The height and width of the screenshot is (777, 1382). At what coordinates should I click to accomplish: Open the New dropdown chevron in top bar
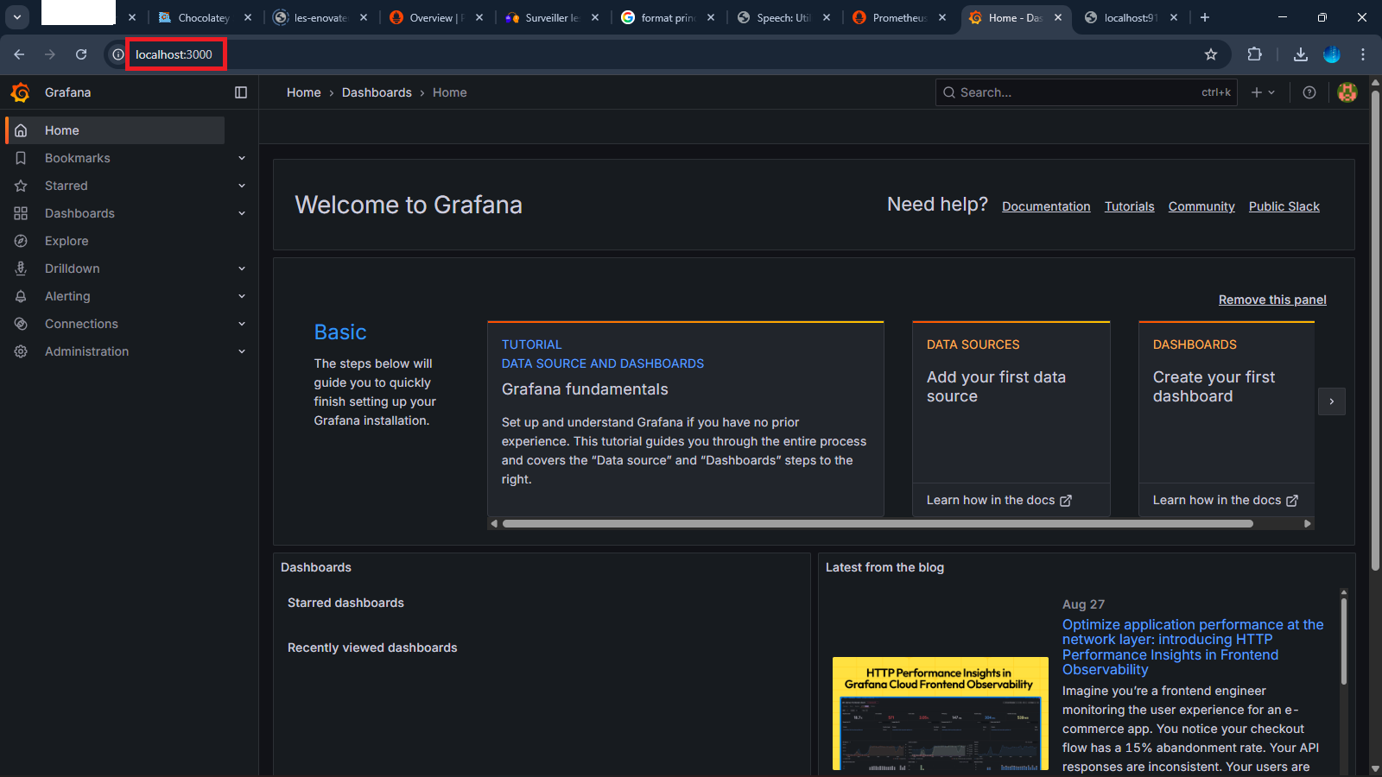pos(1271,92)
